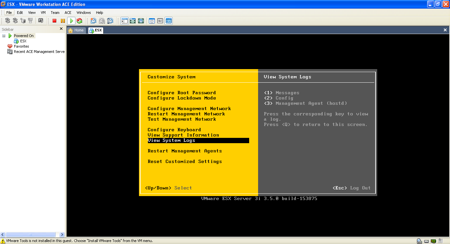Click the grayed USB device toolbar icon
Viewport: 450px width, 244px height.
(30, 21)
